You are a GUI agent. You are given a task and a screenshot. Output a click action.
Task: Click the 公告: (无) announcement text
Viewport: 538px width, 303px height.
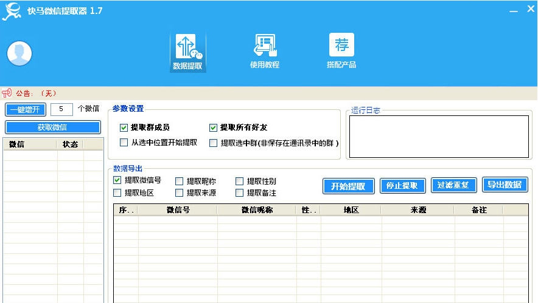37,94
